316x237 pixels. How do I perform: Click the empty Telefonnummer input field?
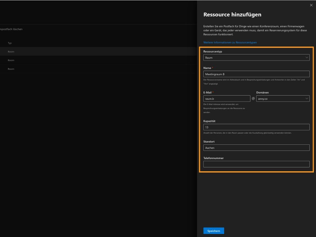(256, 164)
